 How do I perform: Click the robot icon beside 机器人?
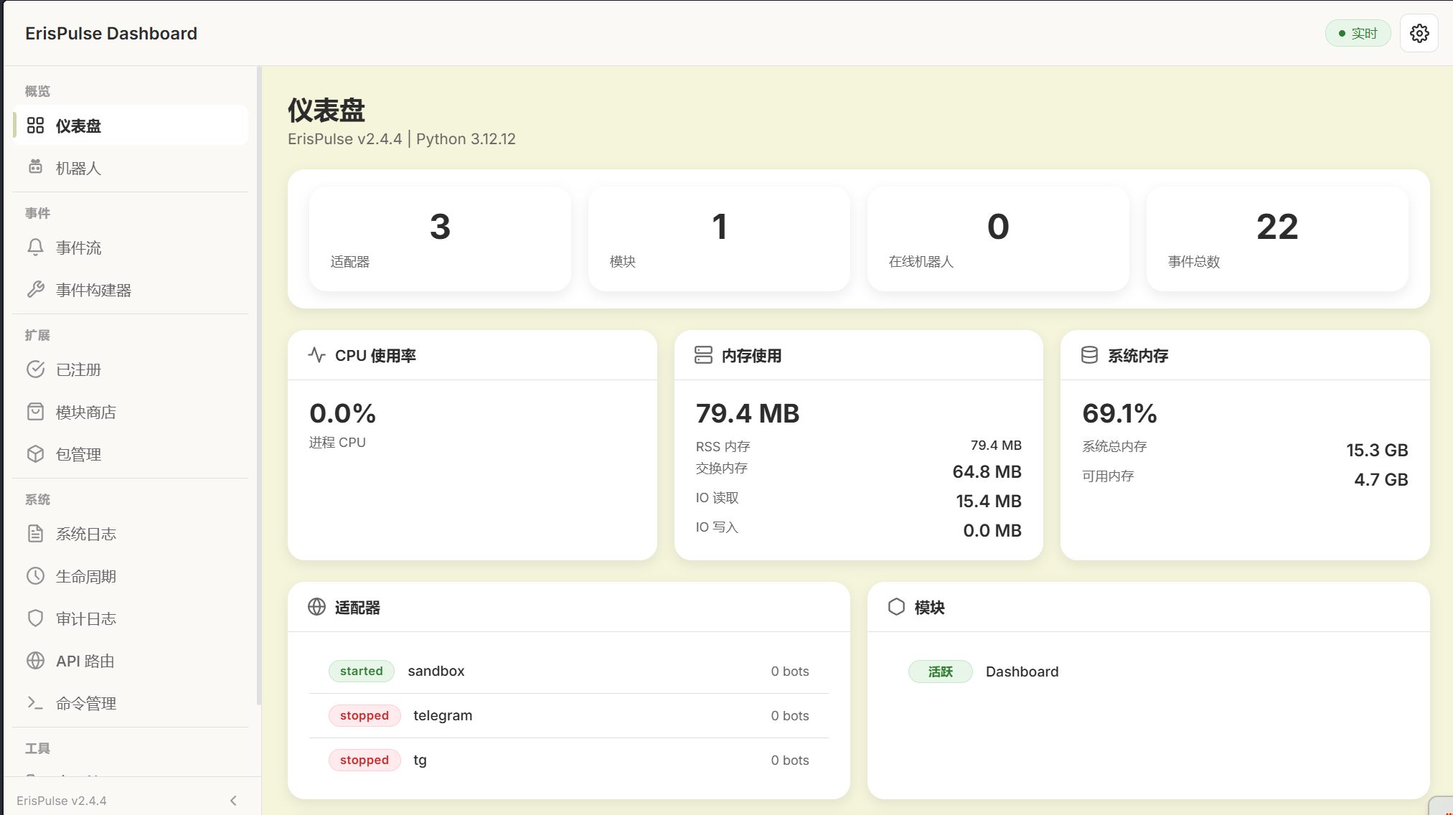pos(35,167)
